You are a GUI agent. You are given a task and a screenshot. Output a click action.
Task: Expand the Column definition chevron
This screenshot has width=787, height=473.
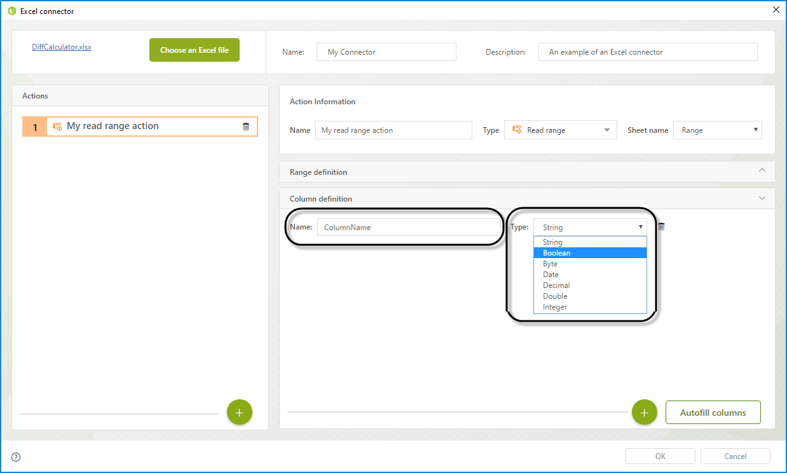coord(762,198)
